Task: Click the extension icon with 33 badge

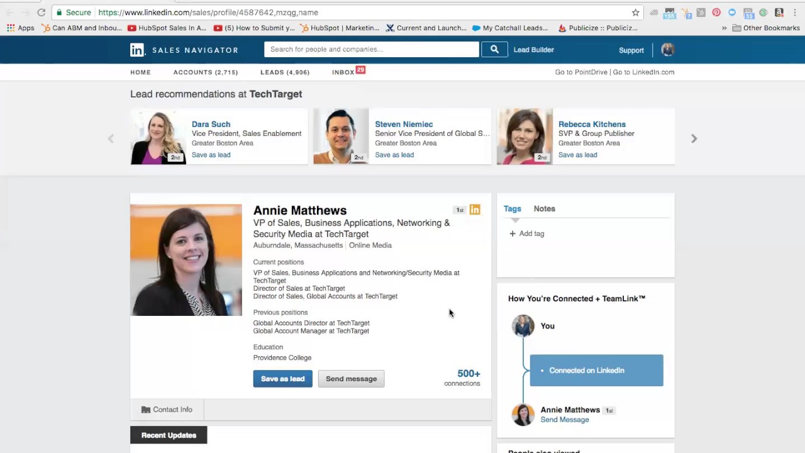Action: point(748,13)
